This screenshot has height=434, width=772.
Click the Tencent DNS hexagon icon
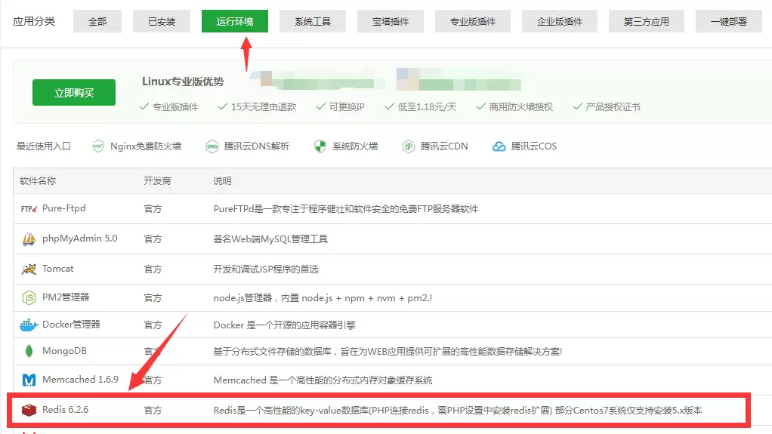click(x=212, y=146)
